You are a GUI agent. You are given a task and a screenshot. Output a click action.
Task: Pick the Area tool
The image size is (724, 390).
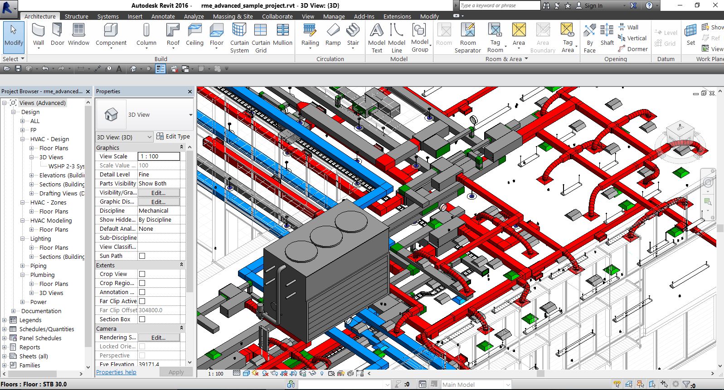[519, 35]
